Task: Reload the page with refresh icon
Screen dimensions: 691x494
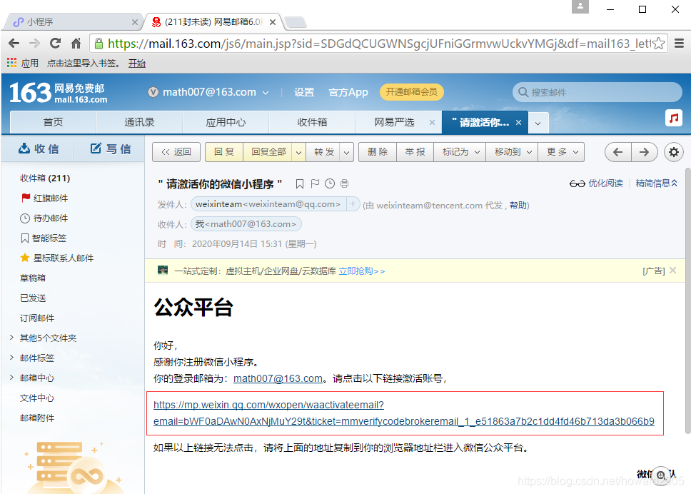Action: 55,43
